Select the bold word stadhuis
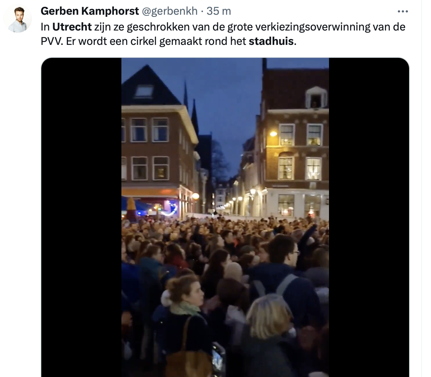The image size is (431, 377). click(x=271, y=41)
